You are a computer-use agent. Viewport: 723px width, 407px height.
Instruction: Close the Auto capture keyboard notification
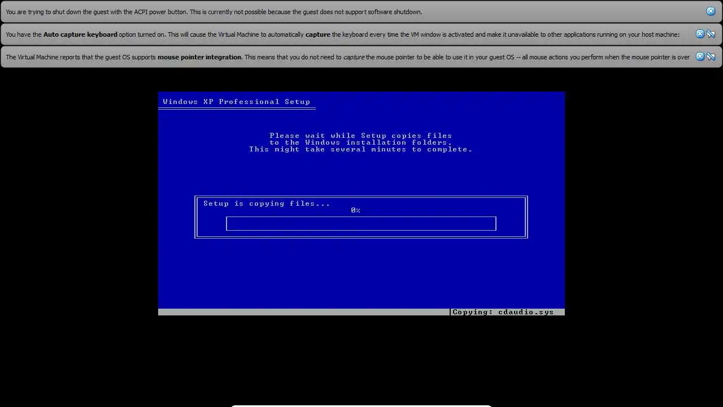[x=700, y=34]
